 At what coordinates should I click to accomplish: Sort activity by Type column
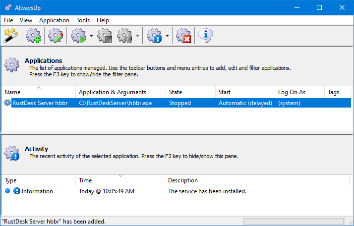point(39,180)
